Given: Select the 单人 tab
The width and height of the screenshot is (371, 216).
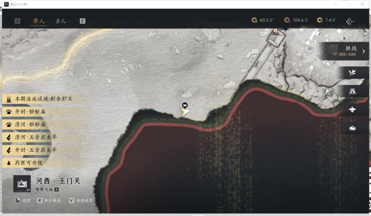Looking at the screenshot, I should [38, 21].
